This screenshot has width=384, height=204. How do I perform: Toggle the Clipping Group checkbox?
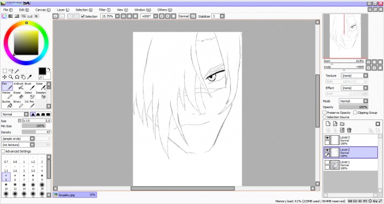pyautogui.click(x=355, y=113)
